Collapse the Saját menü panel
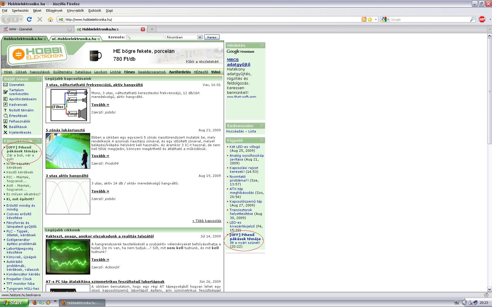The height and width of the screenshot is (307, 492). [x=39, y=79]
